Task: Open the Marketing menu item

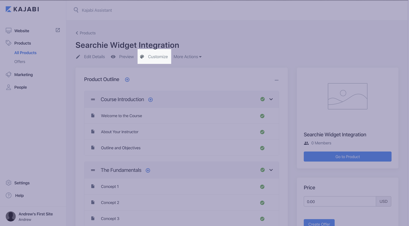Action: tap(24, 74)
